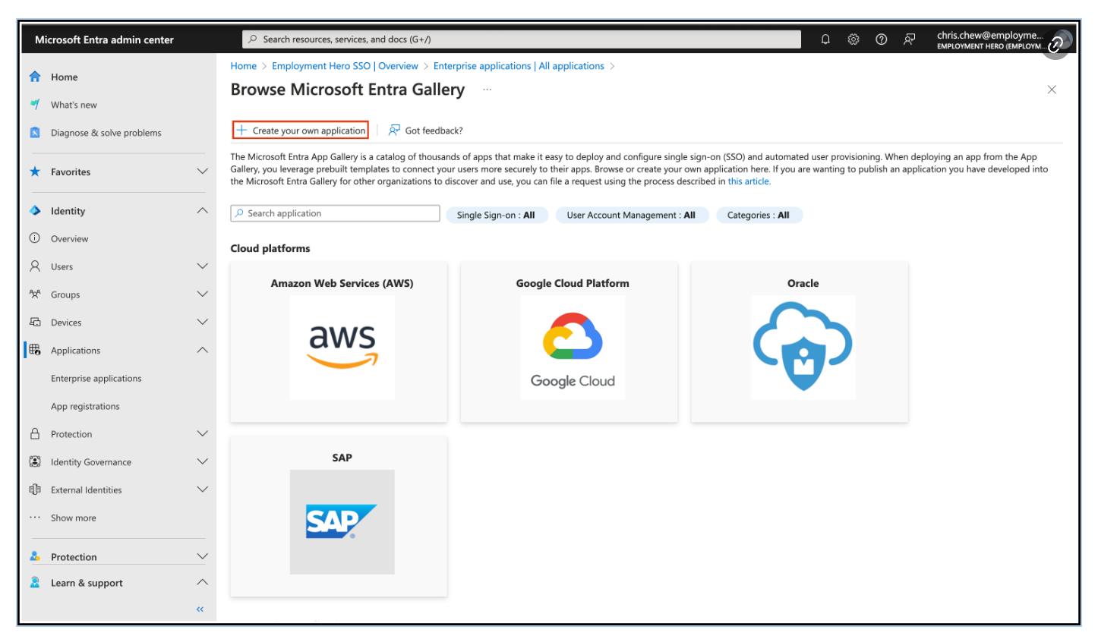
Task: Expand the Identity Governance chevron
Action: 202,461
